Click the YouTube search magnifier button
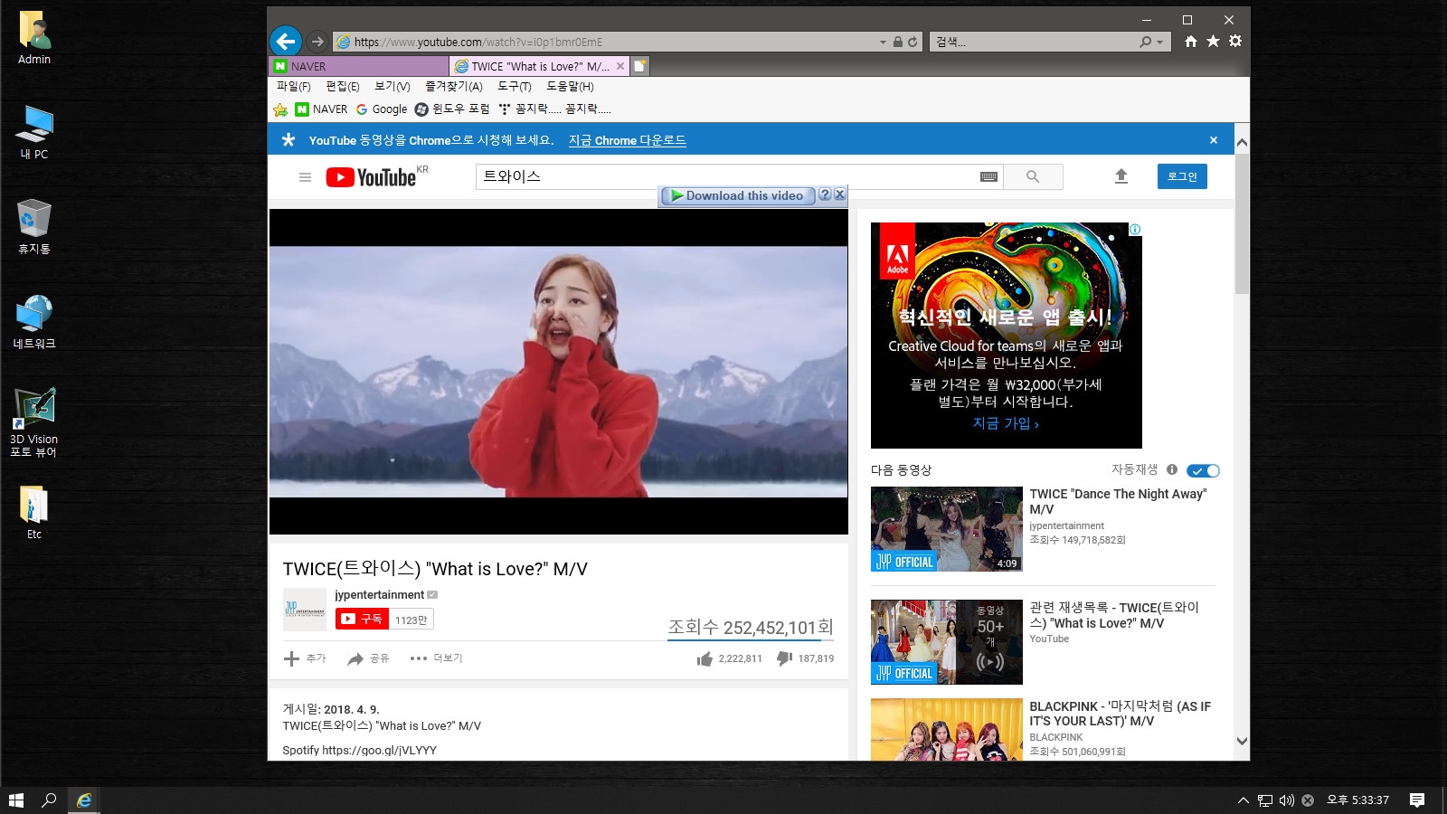Image resolution: width=1447 pixels, height=814 pixels. 1033,177
